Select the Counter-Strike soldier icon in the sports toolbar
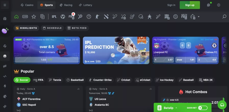Screen dimensions: 229x112 coord(98,17)
